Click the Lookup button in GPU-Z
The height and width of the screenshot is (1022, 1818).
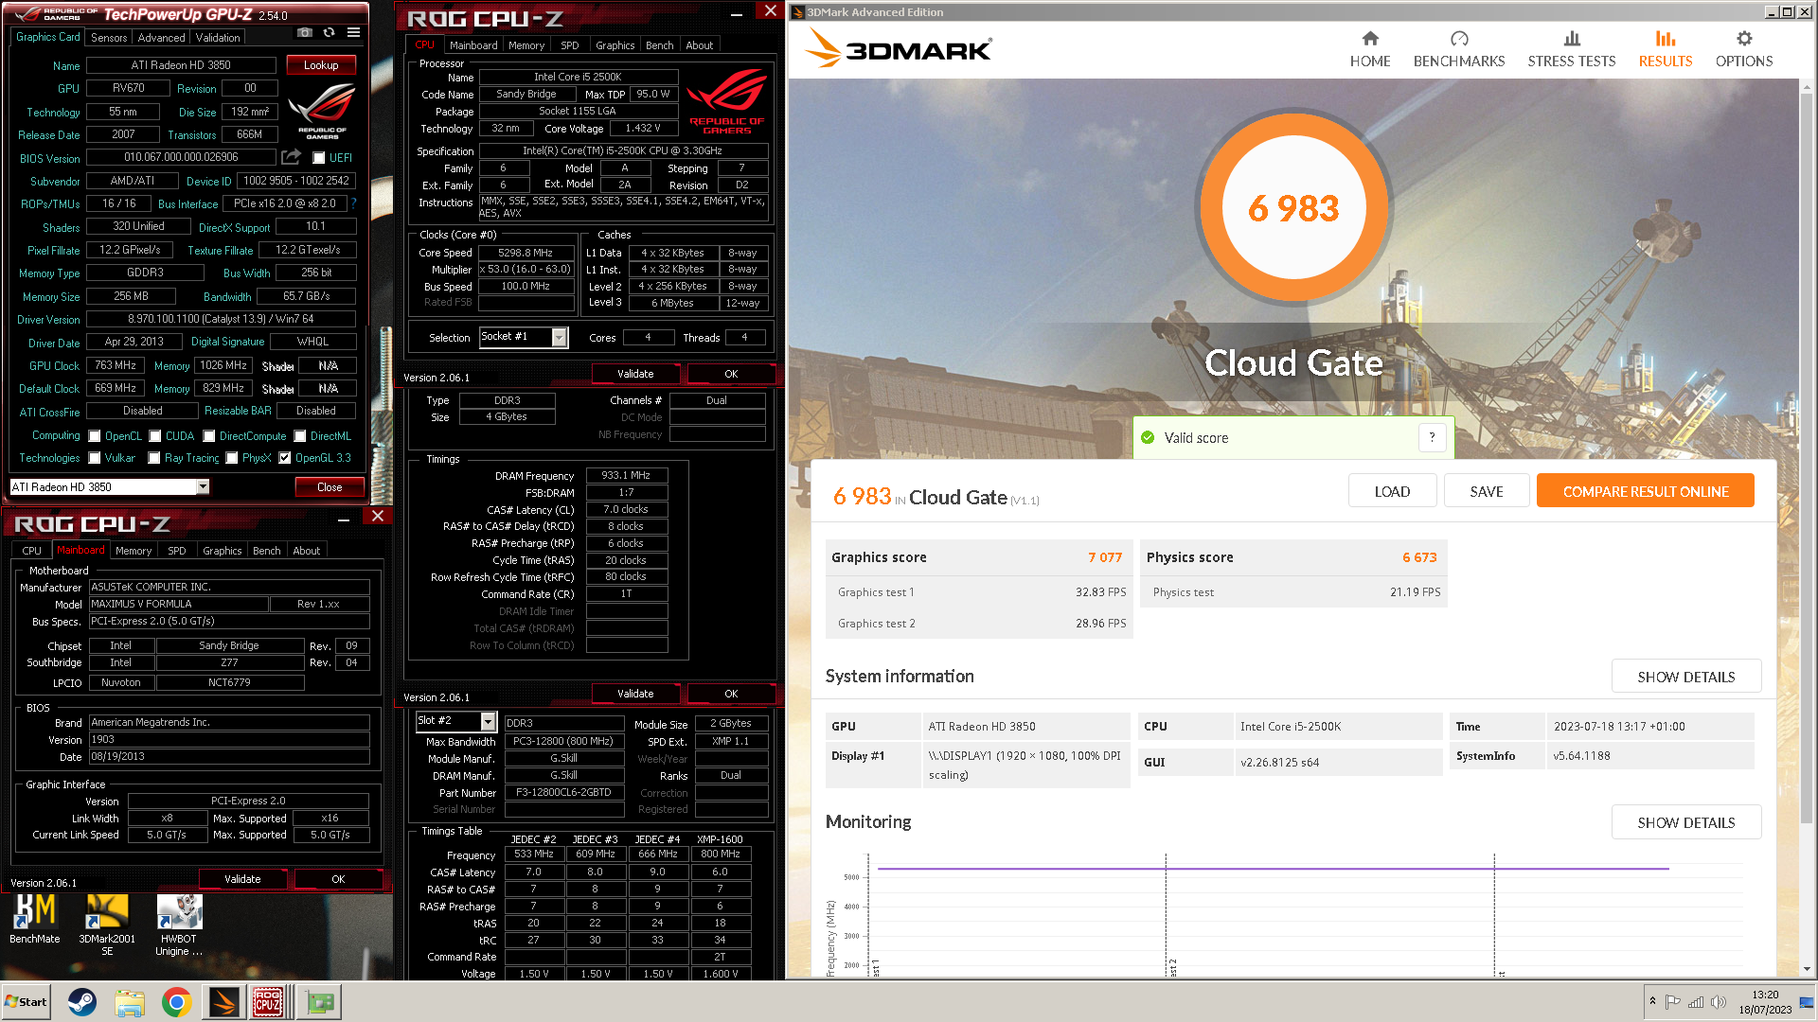click(321, 65)
